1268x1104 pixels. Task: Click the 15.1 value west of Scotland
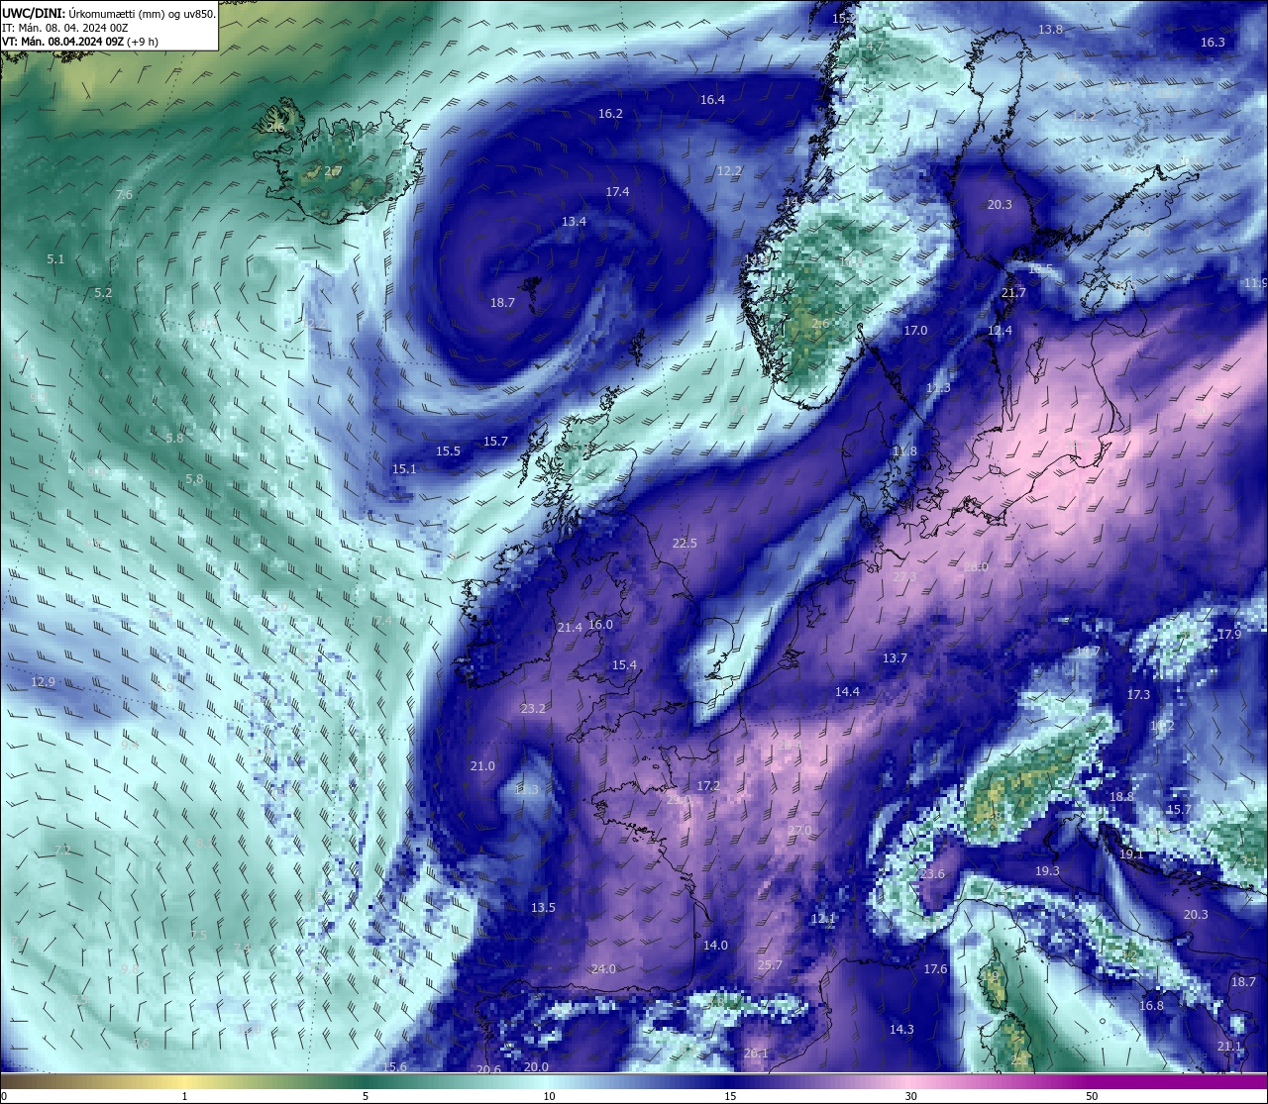click(x=404, y=469)
